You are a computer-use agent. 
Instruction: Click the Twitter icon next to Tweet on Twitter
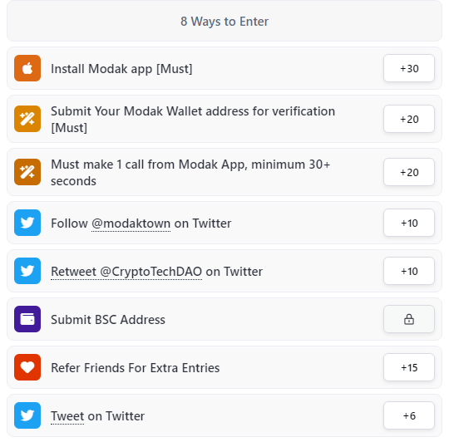point(27,415)
